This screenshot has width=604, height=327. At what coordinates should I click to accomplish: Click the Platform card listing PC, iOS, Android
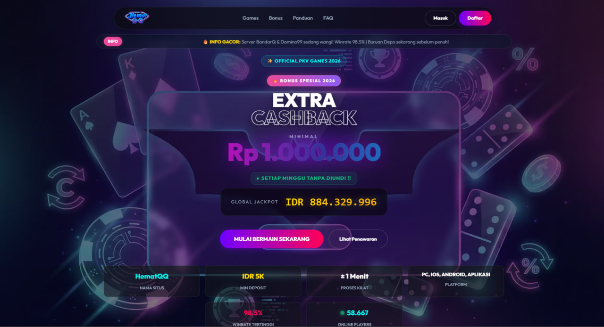pyautogui.click(x=456, y=281)
